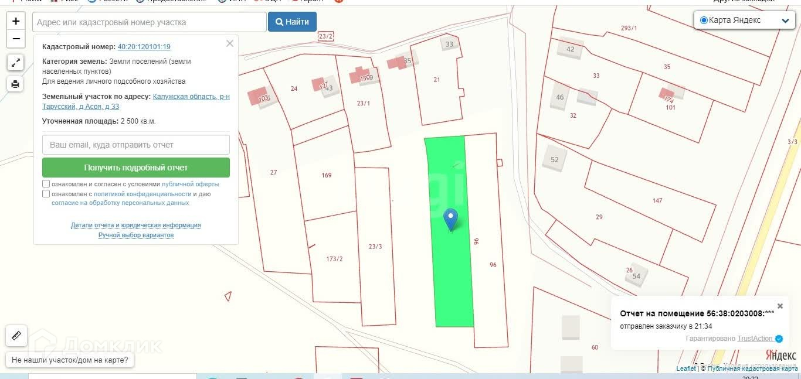
Task: Click parcel labeled 169 on map
Action: tap(327, 175)
